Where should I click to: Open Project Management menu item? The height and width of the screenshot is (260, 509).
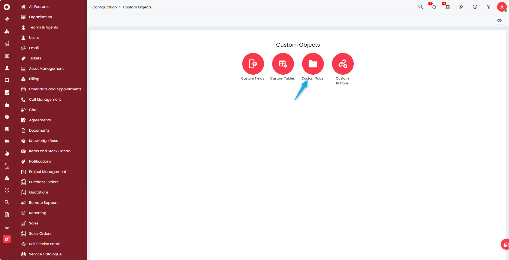pos(48,172)
